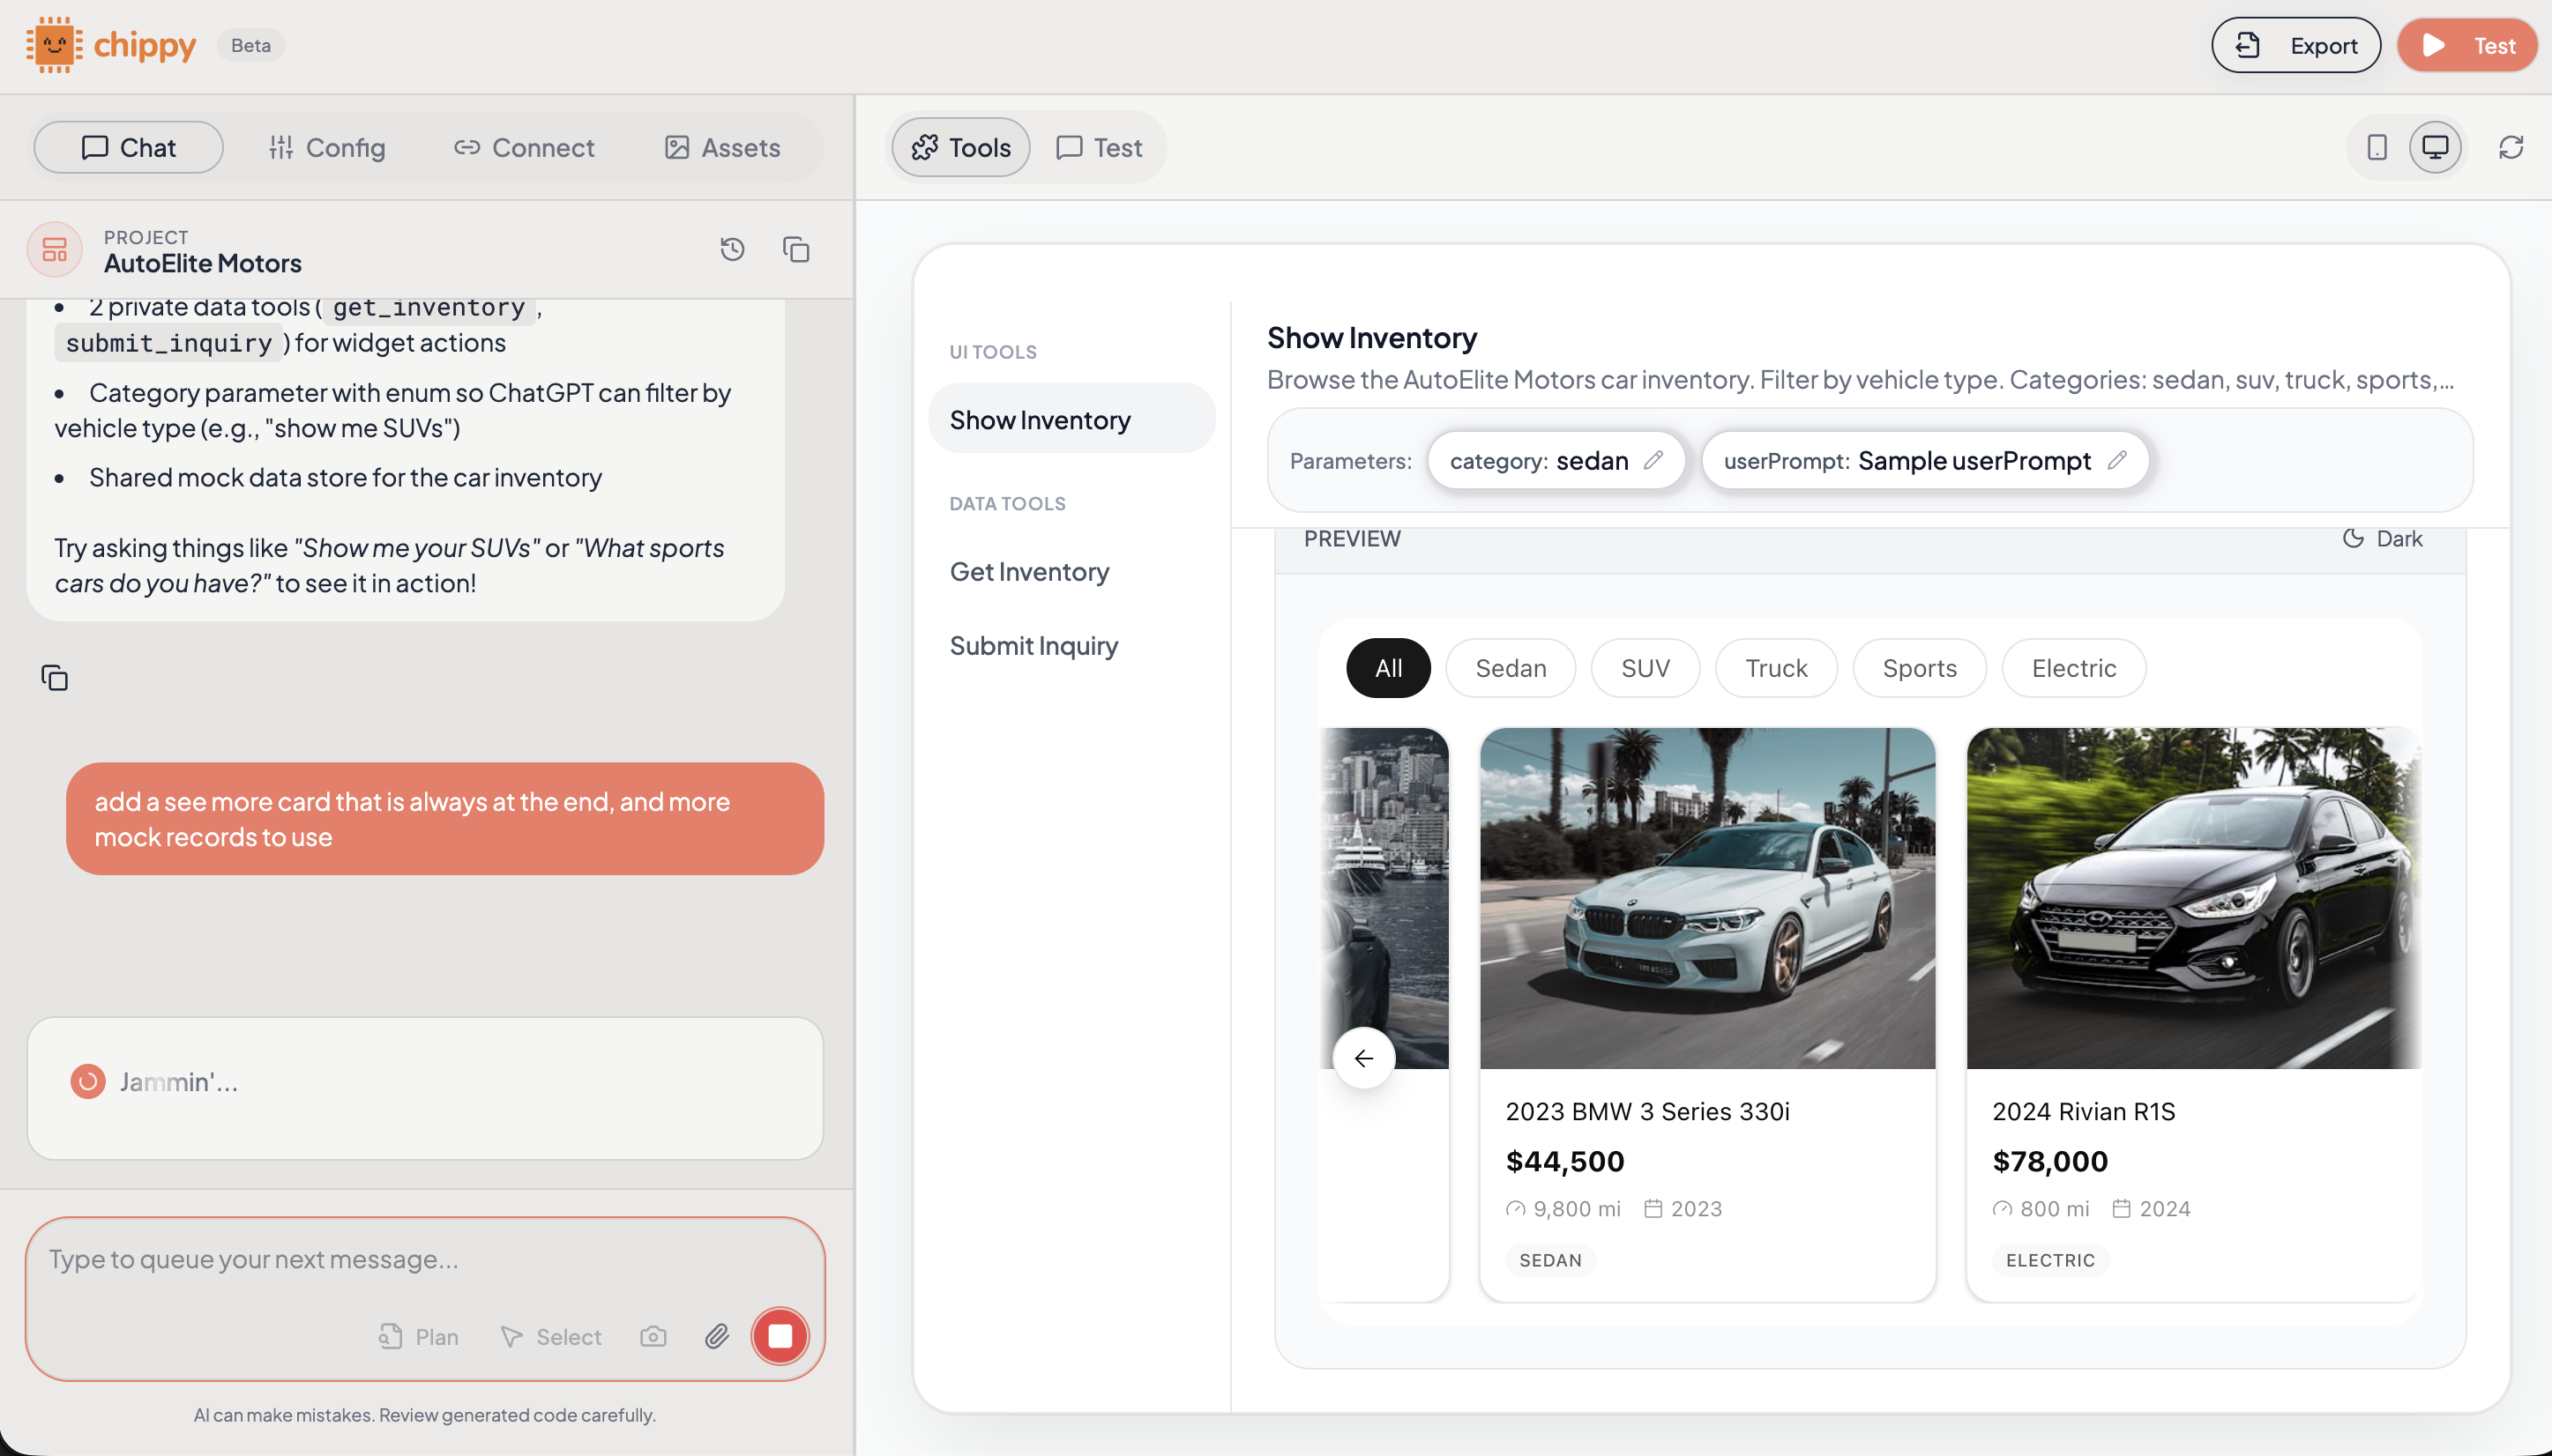2552x1456 pixels.
Task: Copy the assistant message below the chat bubble
Action: click(54, 678)
